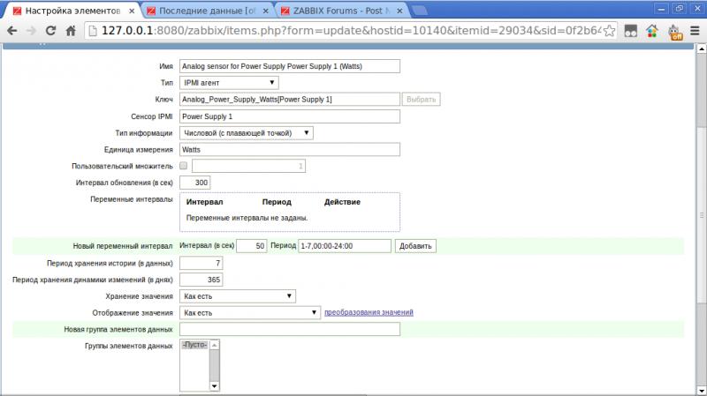Click the 'Сенсор IPMI' input field
Image resolution: width=707 pixels, height=396 pixels.
(290, 116)
